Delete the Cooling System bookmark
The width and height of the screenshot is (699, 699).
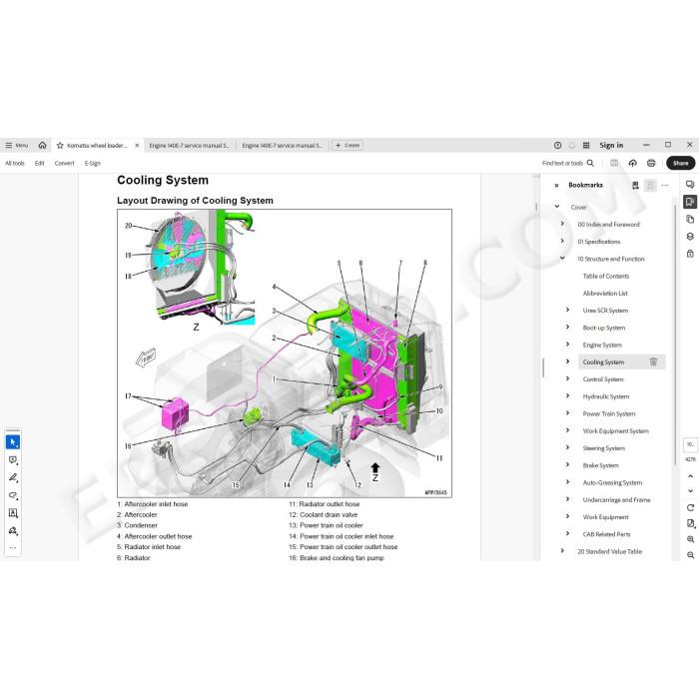pyautogui.click(x=653, y=361)
